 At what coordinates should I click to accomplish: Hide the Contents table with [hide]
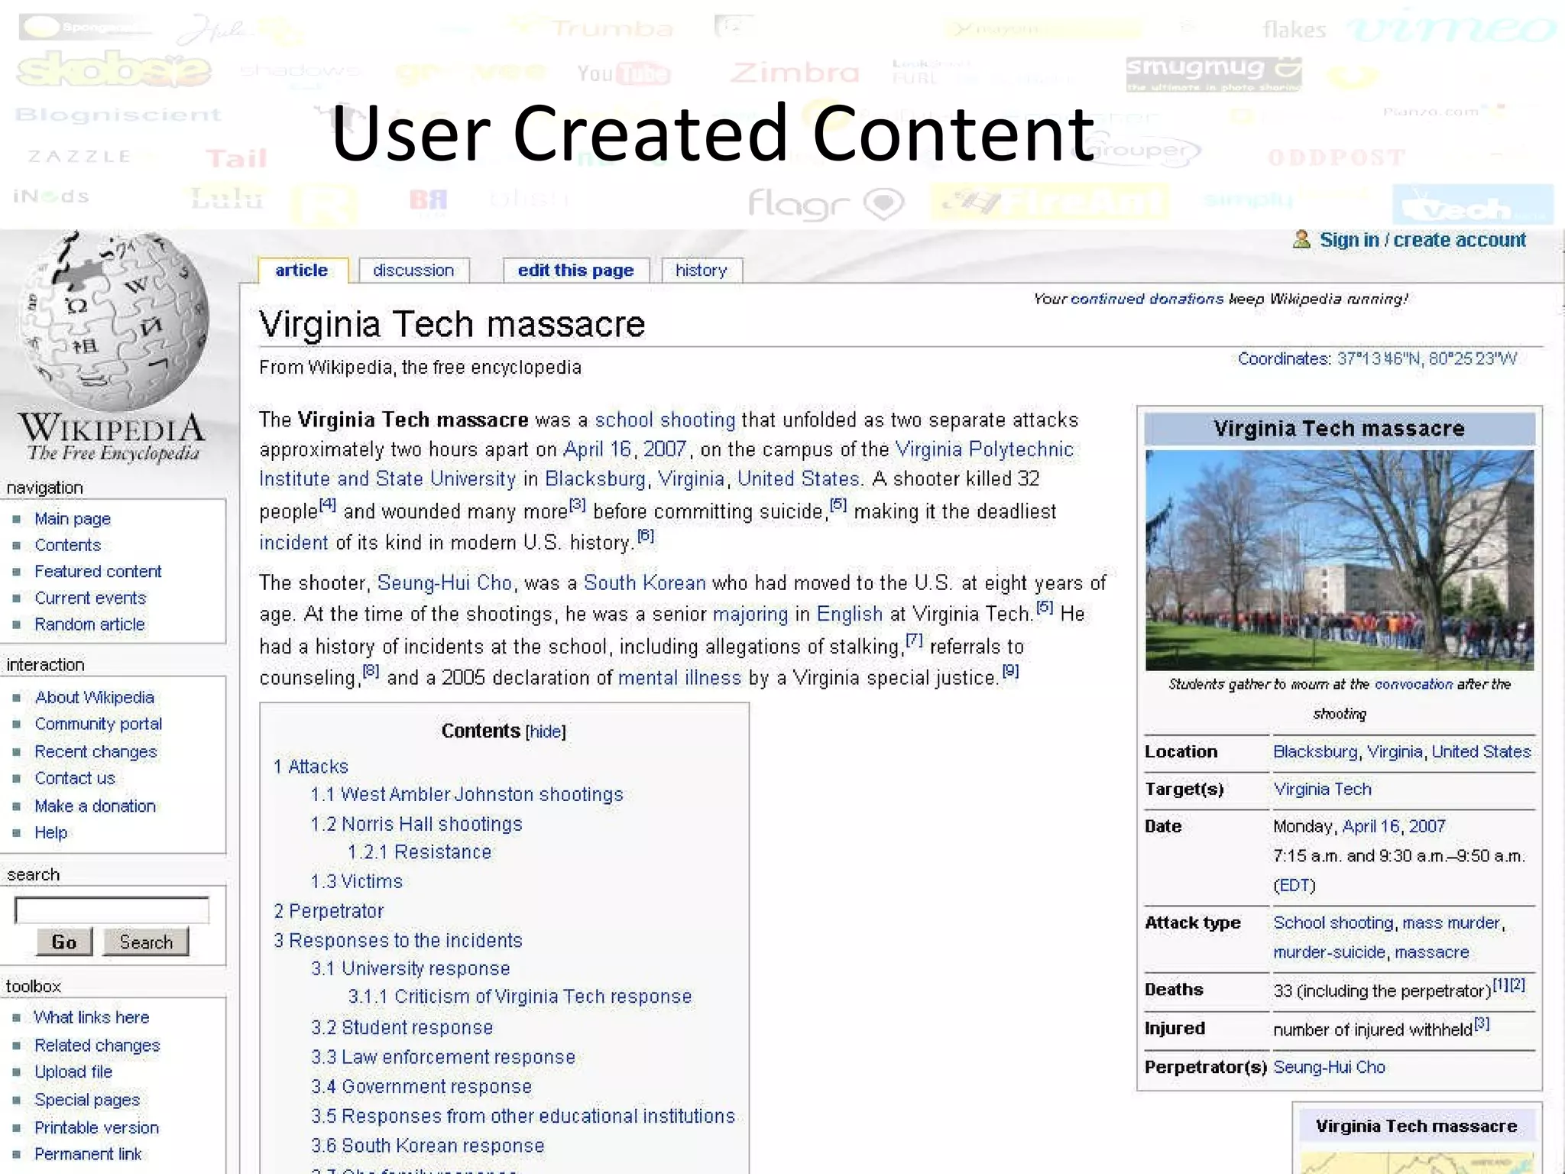546,731
